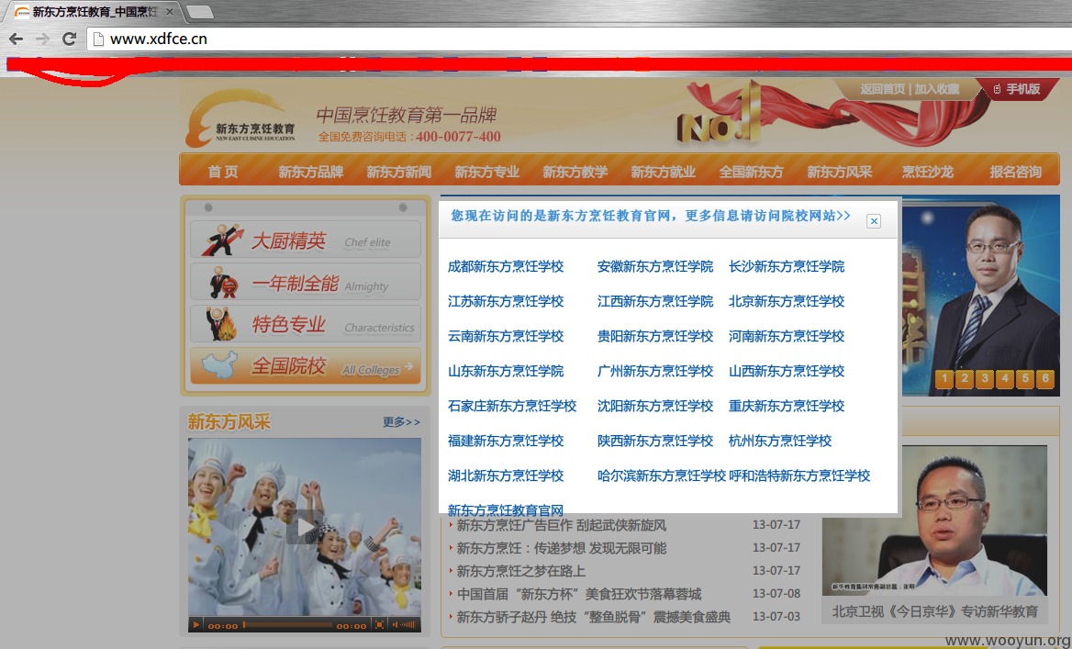
Task: Open 安徽新东方烹饪学院 link
Action: pyautogui.click(x=655, y=266)
